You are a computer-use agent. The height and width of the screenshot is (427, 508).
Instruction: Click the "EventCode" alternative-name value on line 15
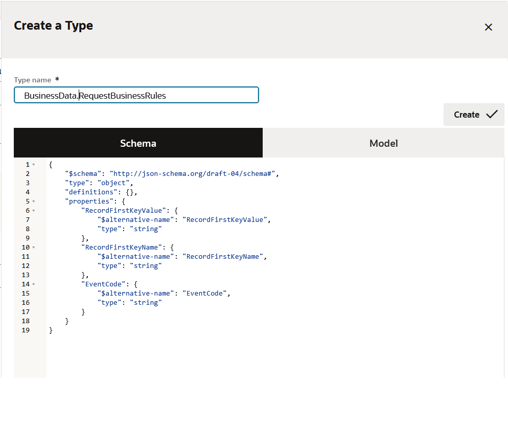tap(204, 294)
